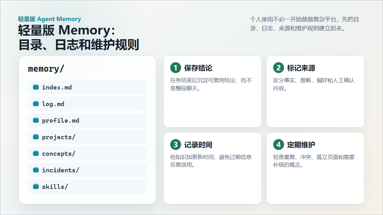Select the projects/ folder name
This screenshot has height=215, width=383.
click(x=59, y=137)
